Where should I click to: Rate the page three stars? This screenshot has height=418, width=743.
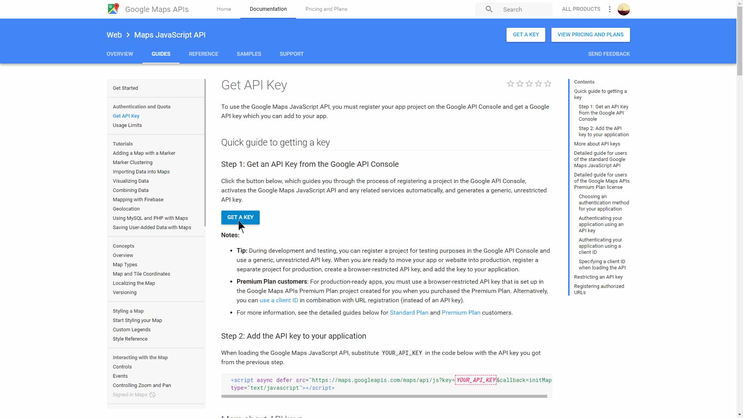coord(529,84)
